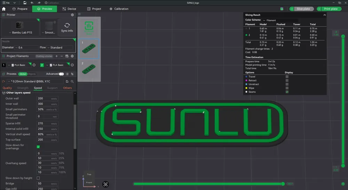Toggle Wipe display checkbox
Viewport: 348px width, 190px height.
[x=287, y=88]
